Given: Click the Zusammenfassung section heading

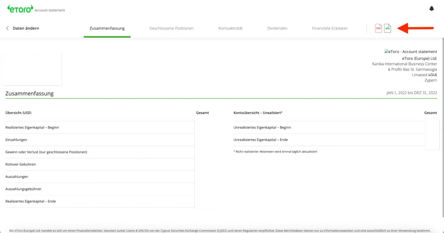Looking at the screenshot, I should click(x=29, y=94).
